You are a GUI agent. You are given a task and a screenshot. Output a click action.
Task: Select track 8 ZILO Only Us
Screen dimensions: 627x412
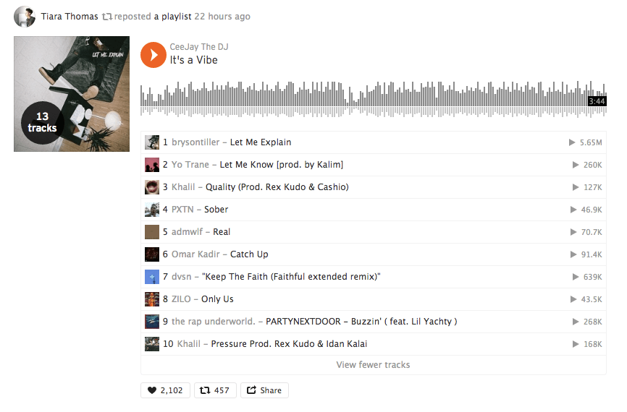(x=373, y=299)
